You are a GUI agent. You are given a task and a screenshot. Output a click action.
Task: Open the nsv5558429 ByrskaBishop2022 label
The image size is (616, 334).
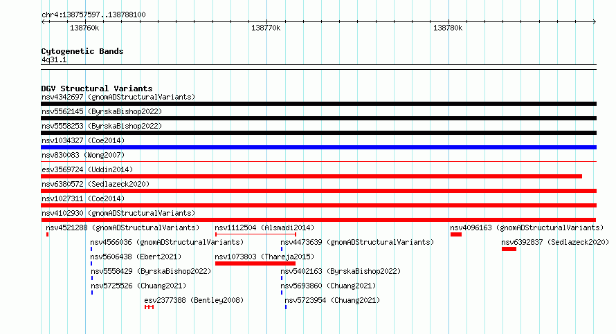[x=151, y=271]
